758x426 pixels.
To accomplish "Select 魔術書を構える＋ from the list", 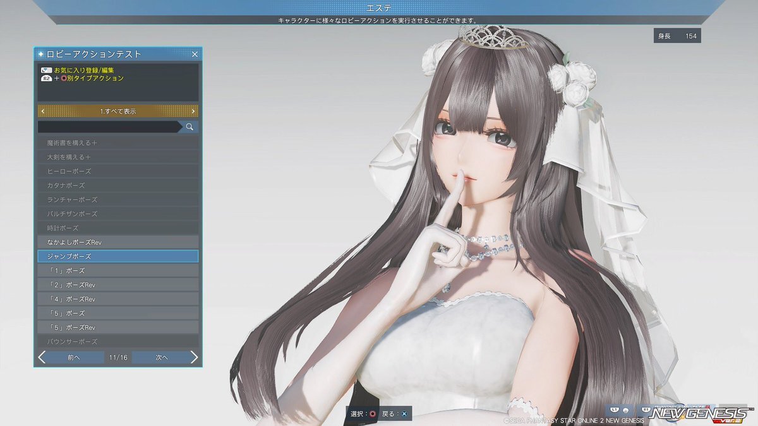I will 118,143.
